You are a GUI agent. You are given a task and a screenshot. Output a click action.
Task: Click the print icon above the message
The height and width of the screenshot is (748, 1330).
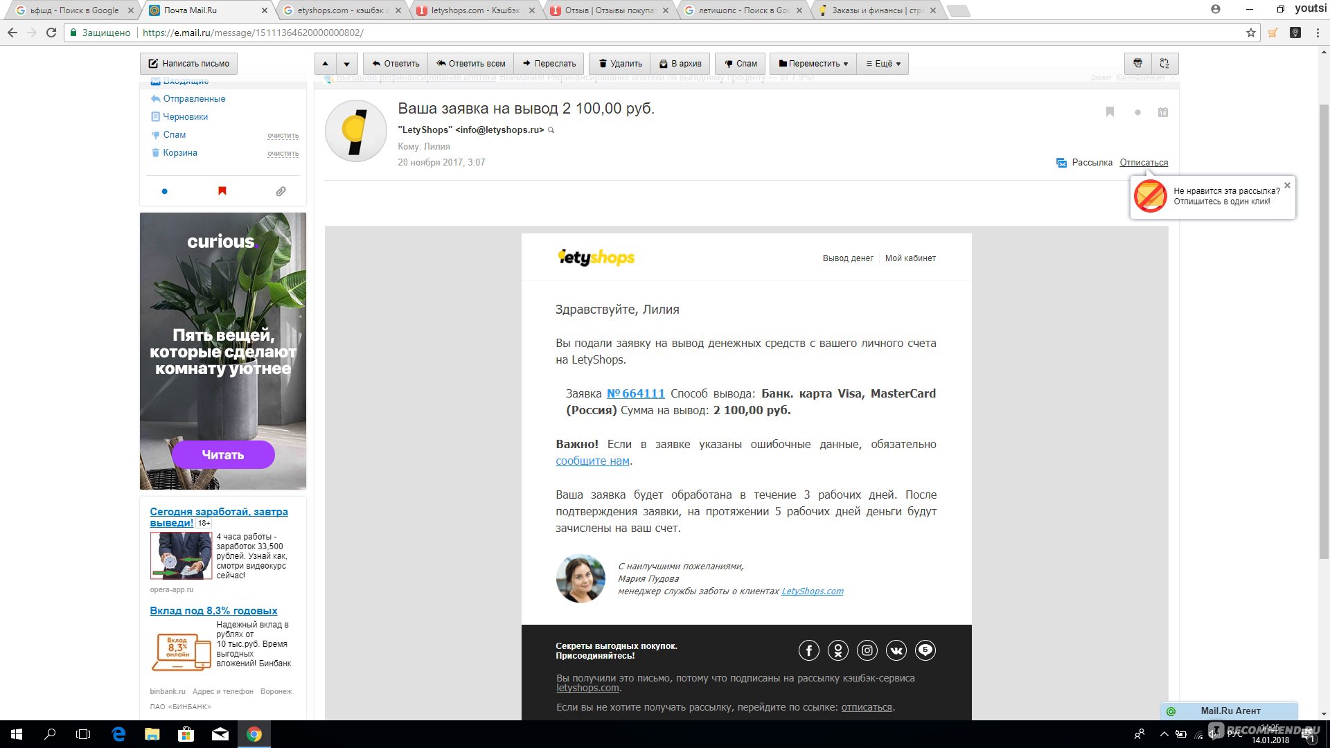point(1137,64)
